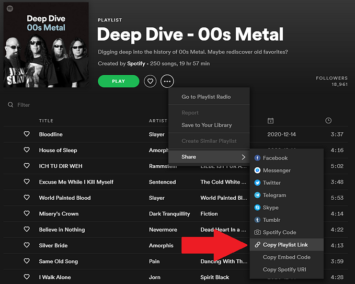Click the 2020-12-14 date cell
The height and width of the screenshot is (284, 355).
(281, 134)
